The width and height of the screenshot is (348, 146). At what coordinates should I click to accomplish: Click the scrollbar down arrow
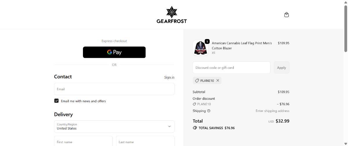click(345, 144)
